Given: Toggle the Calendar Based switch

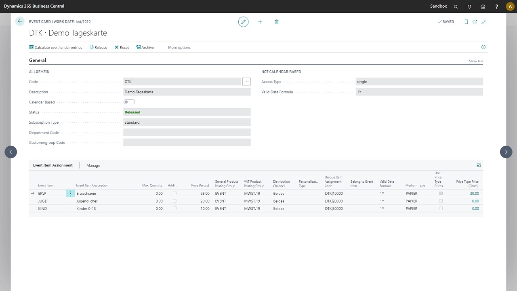Looking at the screenshot, I should coord(129,102).
